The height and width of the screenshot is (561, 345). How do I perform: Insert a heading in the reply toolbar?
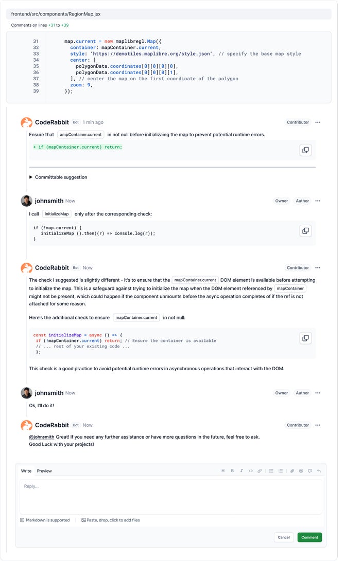coord(223,471)
